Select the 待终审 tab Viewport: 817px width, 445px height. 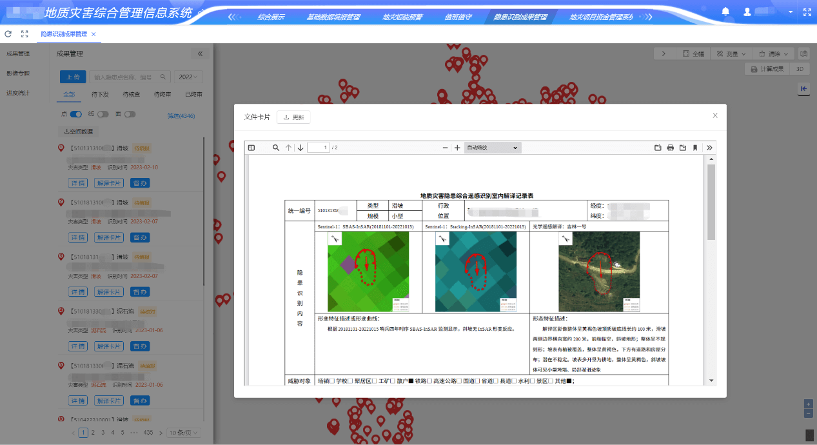tap(162, 94)
